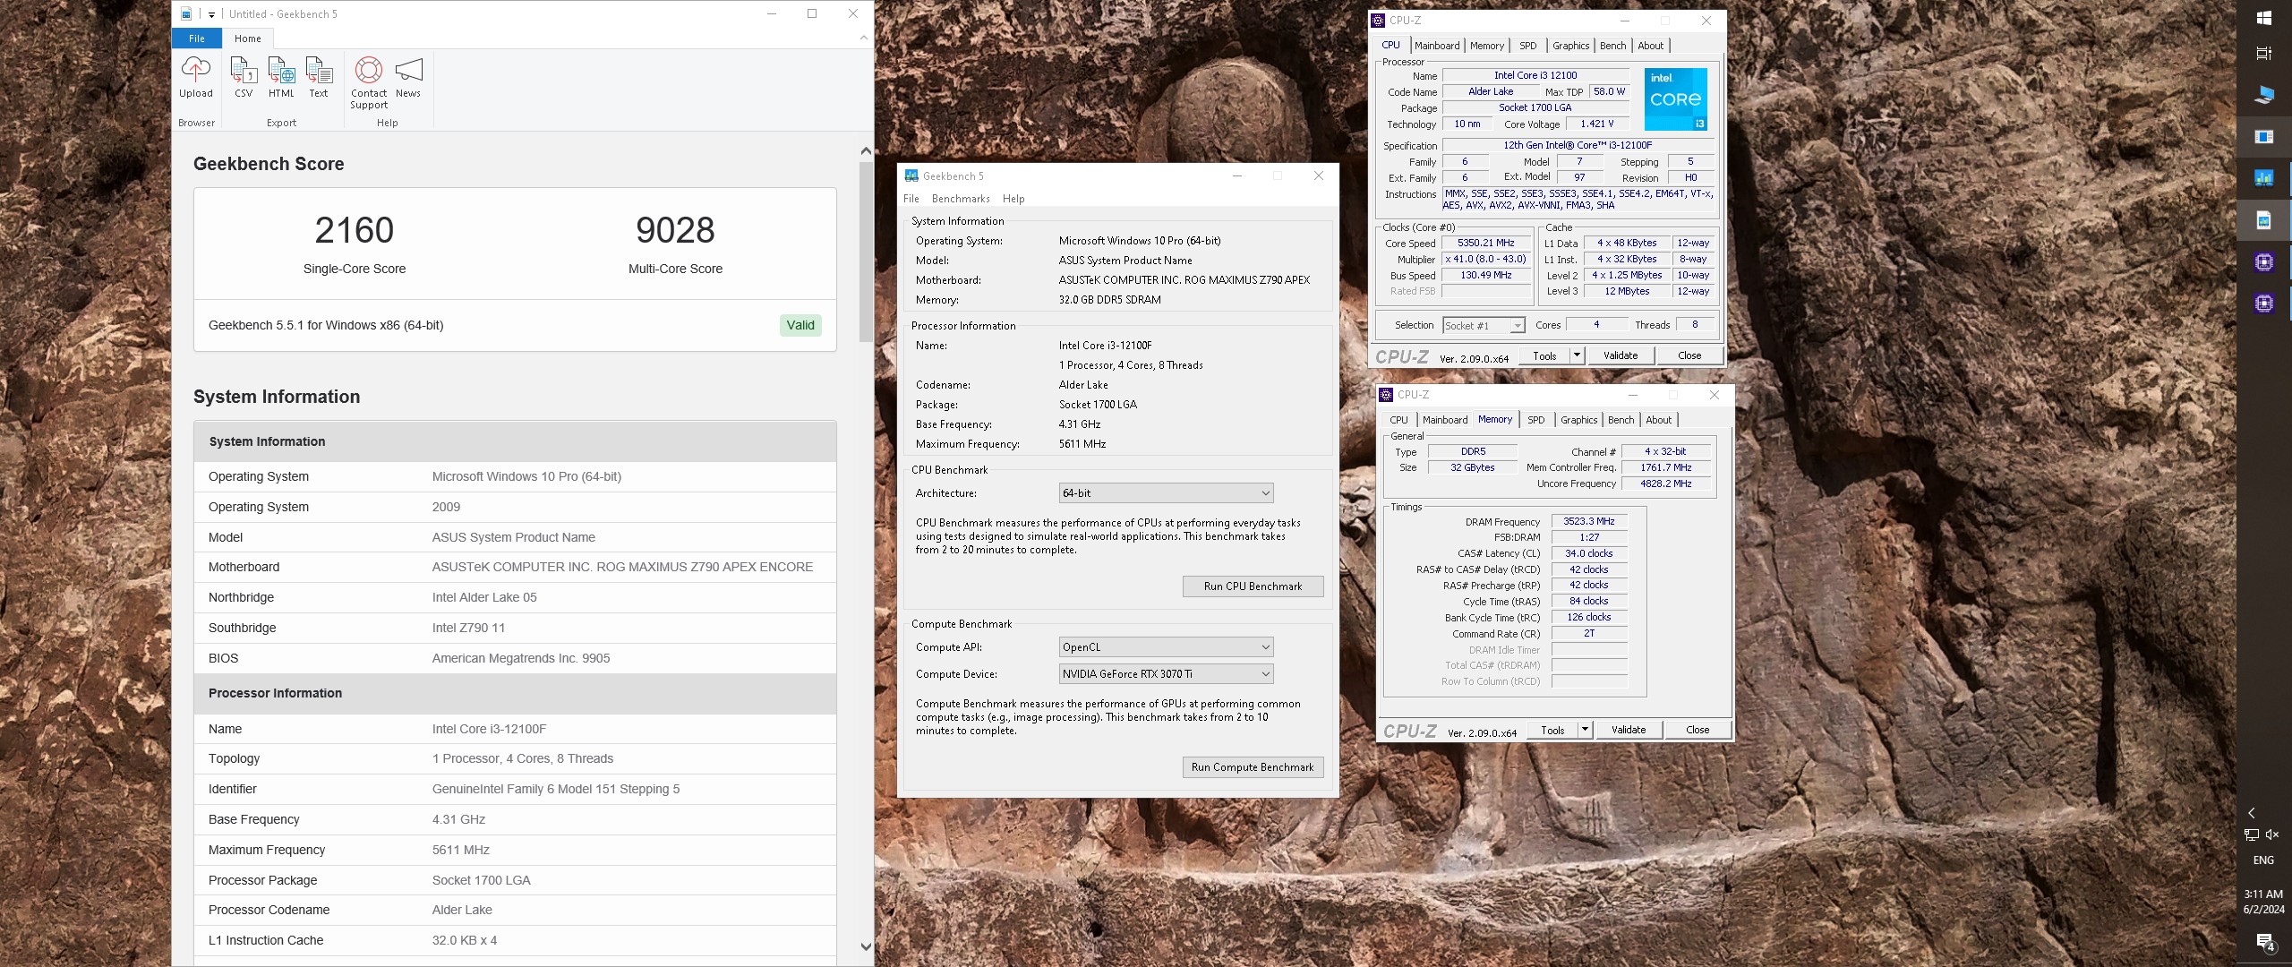Viewport: 2292px width, 967px height.
Task: Click the Core Speed 5350.21 MHz field
Action: [x=1485, y=243]
